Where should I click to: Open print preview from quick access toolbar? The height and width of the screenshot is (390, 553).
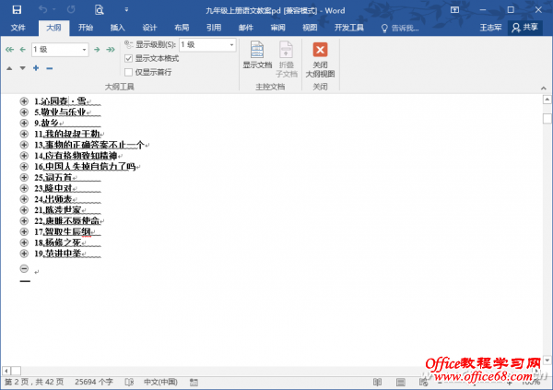(x=100, y=10)
